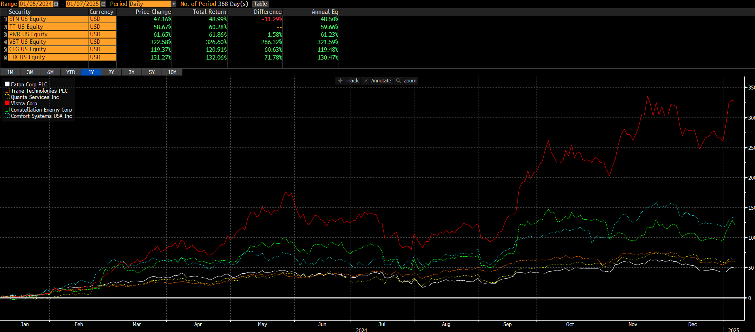Click the Table button
755x332 pixels.
pyautogui.click(x=260, y=4)
